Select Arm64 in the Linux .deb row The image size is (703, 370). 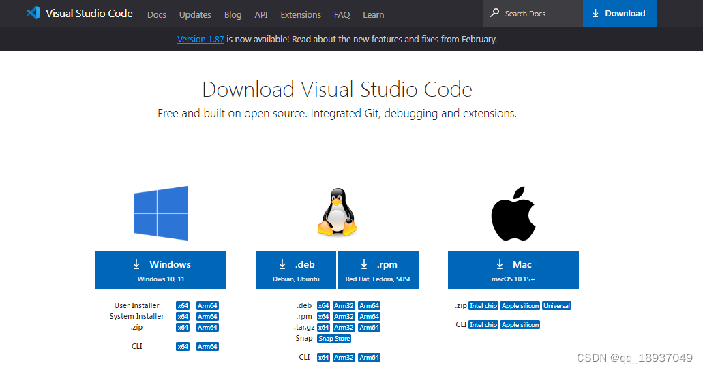[x=370, y=305]
